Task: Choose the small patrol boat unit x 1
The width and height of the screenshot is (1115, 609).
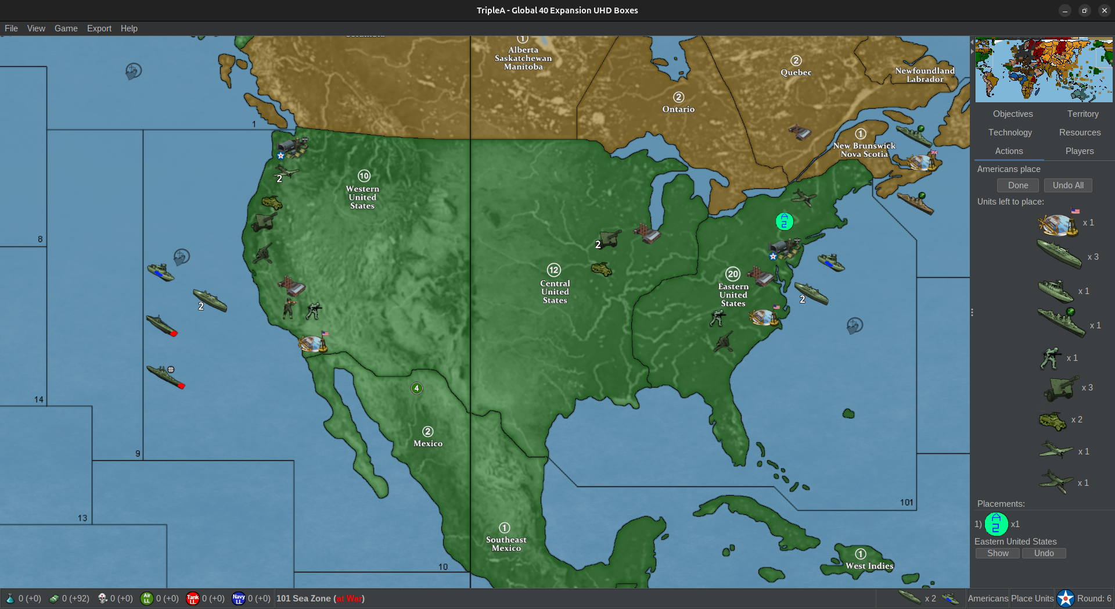Action: 1056,291
